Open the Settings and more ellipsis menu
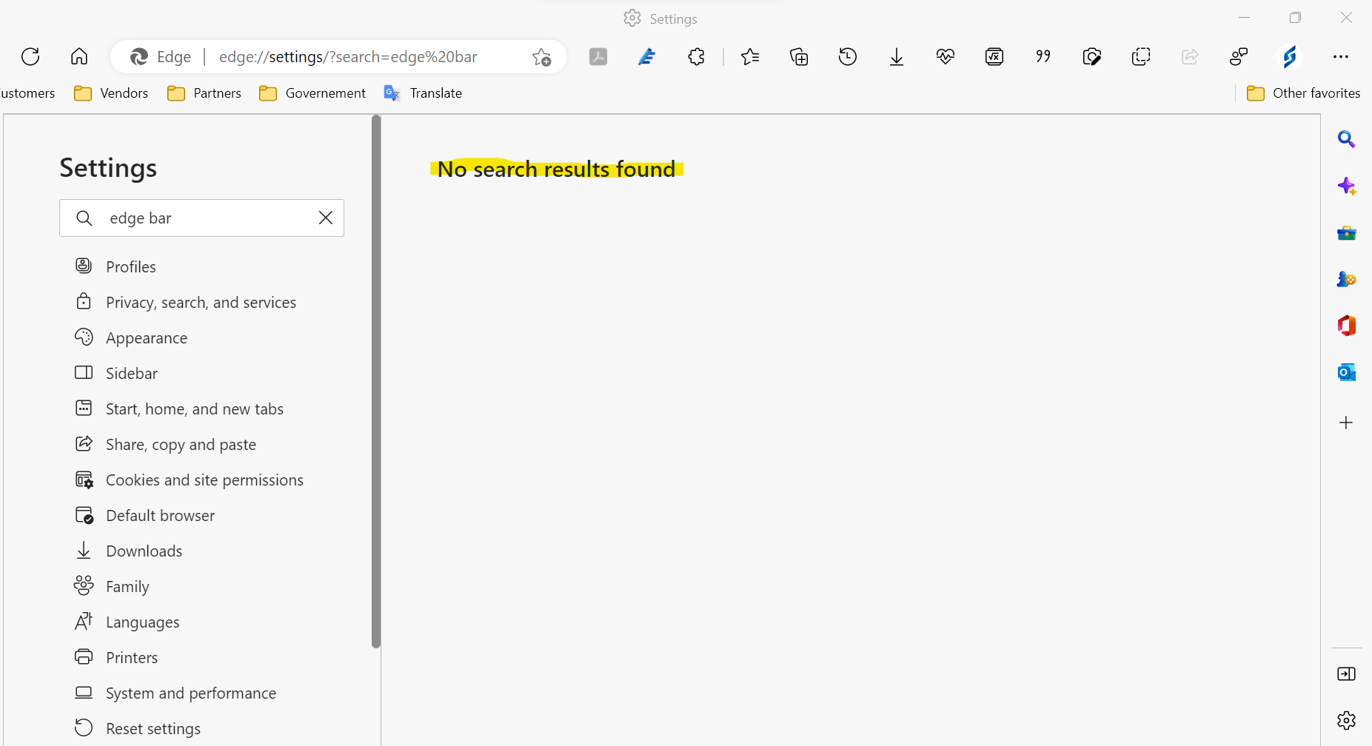 (x=1341, y=57)
